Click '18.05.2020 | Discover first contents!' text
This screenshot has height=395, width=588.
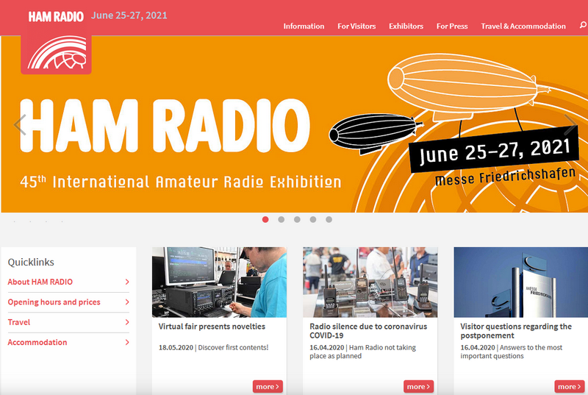pos(213,347)
